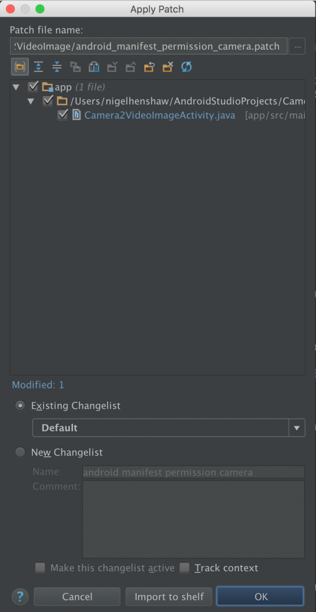Uncheck the Camera2VideoImageActivity.java file checkbox
The image size is (316, 612).
pos(63,115)
